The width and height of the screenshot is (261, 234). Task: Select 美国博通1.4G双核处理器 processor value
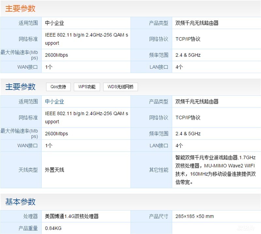pos(72,216)
